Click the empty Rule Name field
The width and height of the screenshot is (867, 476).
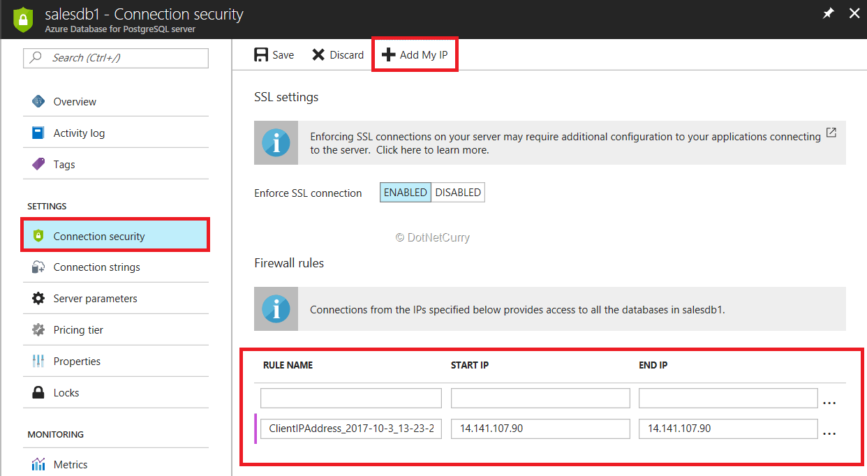pyautogui.click(x=351, y=398)
